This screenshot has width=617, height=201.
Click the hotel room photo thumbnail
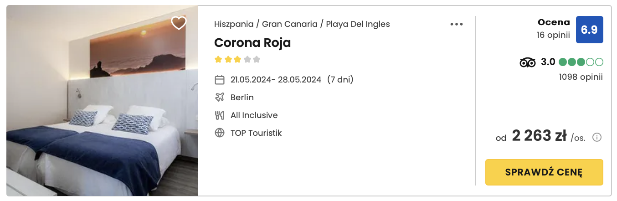tap(102, 101)
